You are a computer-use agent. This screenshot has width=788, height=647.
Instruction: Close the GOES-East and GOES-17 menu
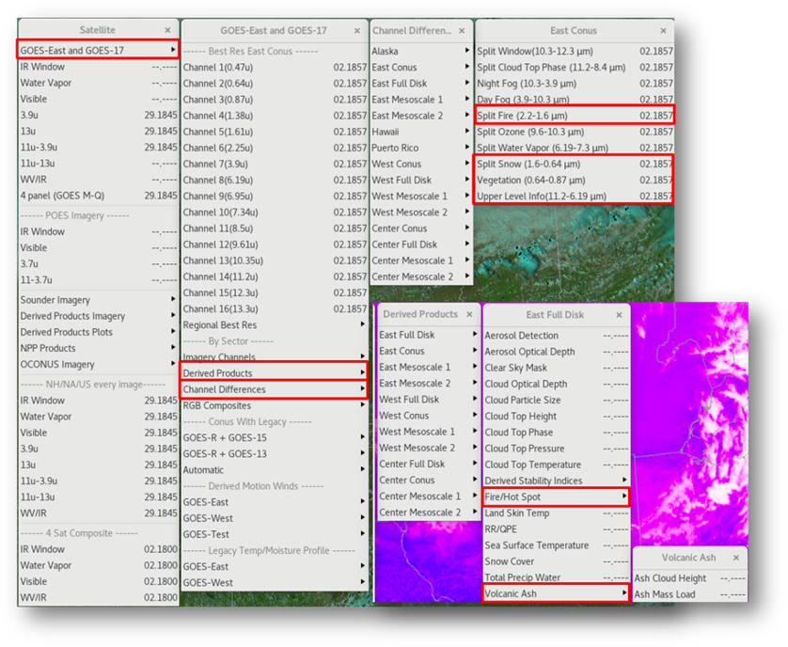pos(356,31)
